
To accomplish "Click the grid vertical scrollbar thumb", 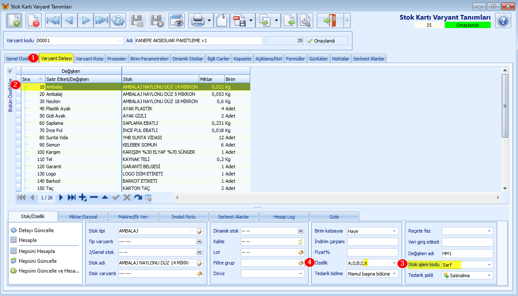I will (x=505, y=106).
